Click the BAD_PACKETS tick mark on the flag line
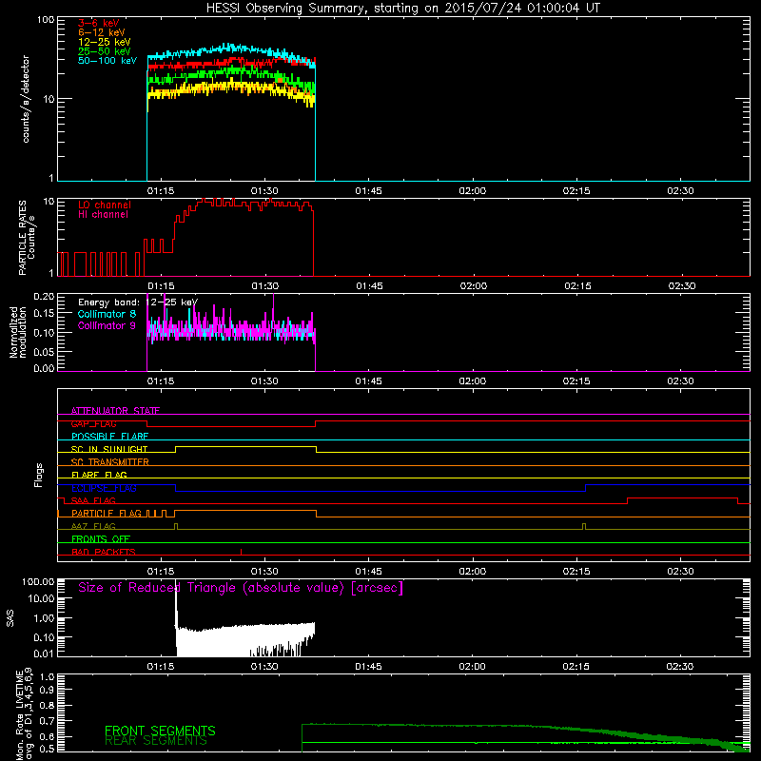The width and height of the screenshot is (761, 761). tap(242, 552)
